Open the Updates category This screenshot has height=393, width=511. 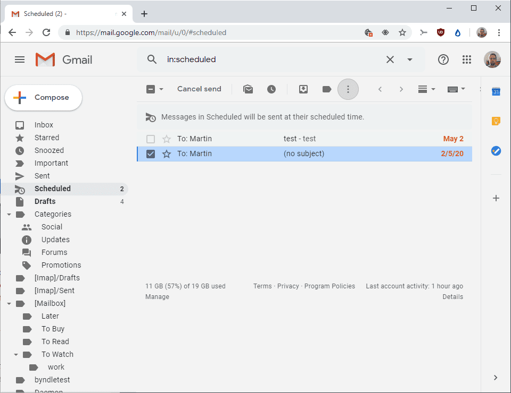click(x=55, y=240)
